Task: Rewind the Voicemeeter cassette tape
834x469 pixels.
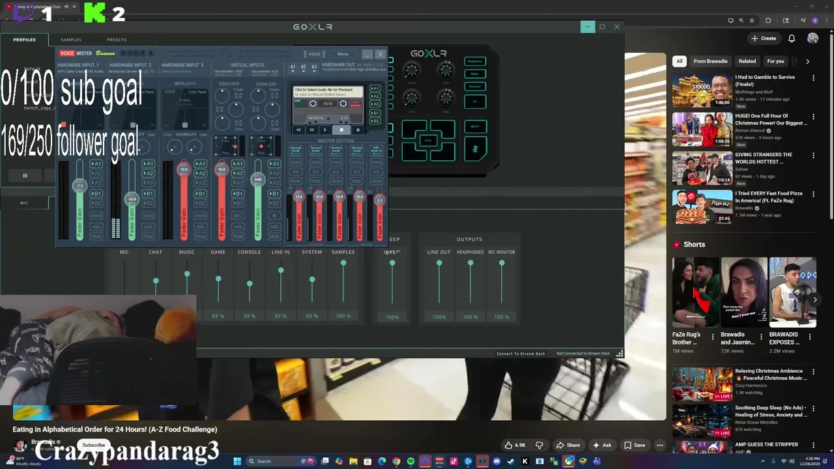Action: [x=298, y=130]
